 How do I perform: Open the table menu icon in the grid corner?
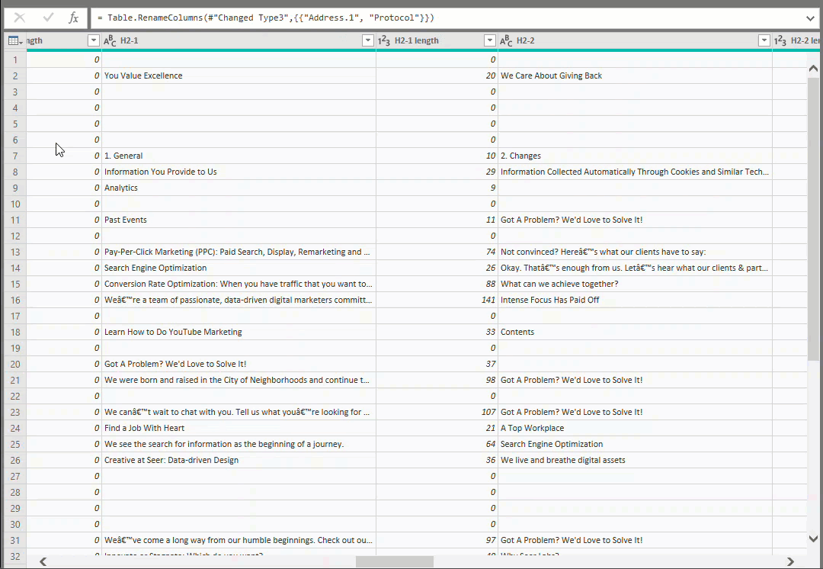click(x=14, y=40)
